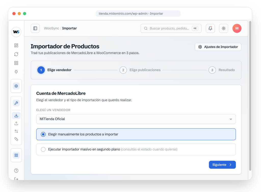261x192 pixels.
Task: Open Ajustes de Importador
Action: coord(218,47)
